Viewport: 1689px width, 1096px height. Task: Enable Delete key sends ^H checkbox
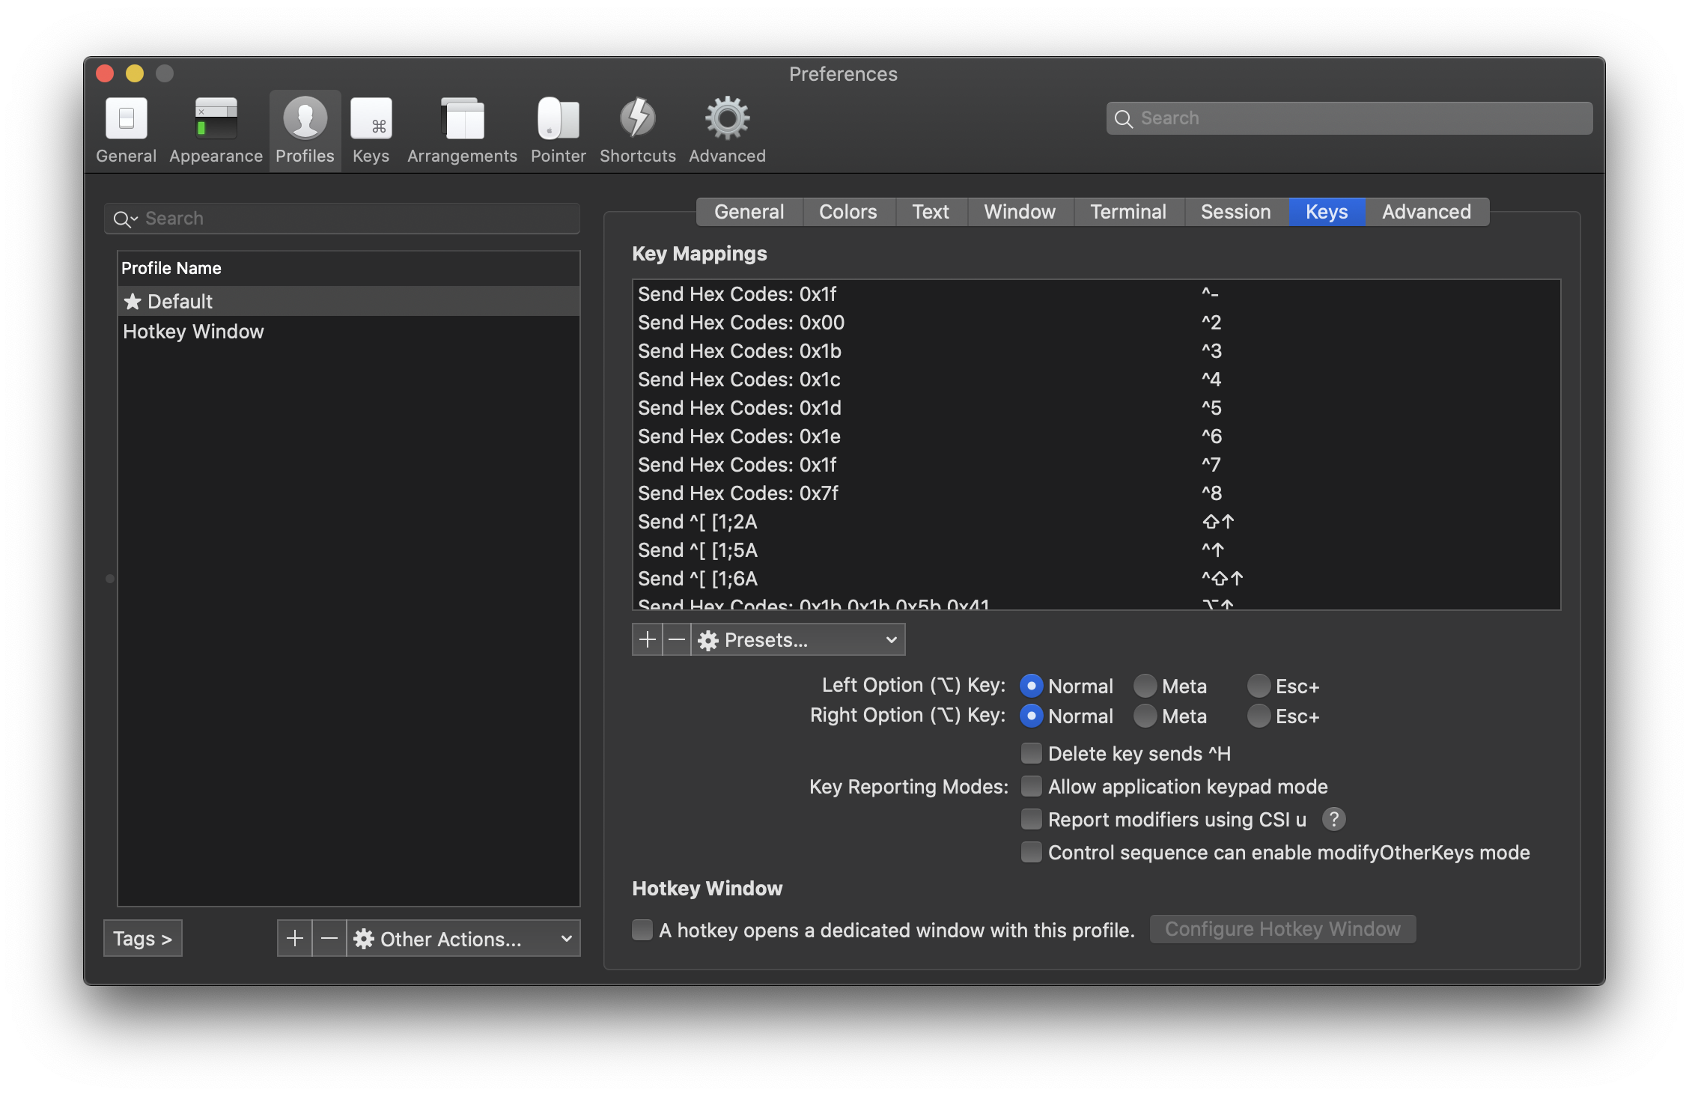tap(1032, 753)
